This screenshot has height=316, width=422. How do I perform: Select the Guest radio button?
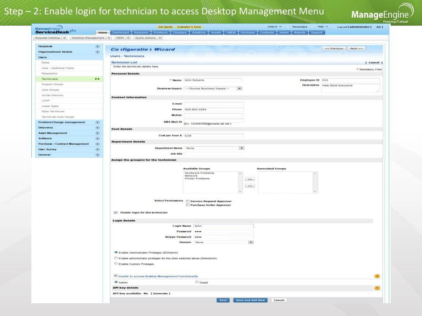pyautogui.click(x=197, y=283)
